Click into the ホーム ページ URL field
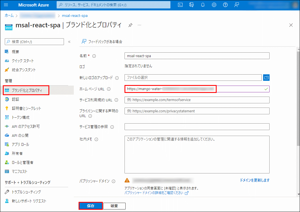 [197, 89]
